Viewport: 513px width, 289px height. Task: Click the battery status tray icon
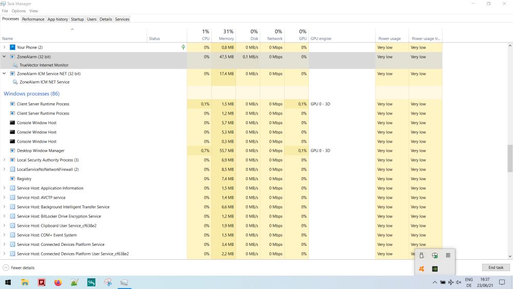click(443, 282)
